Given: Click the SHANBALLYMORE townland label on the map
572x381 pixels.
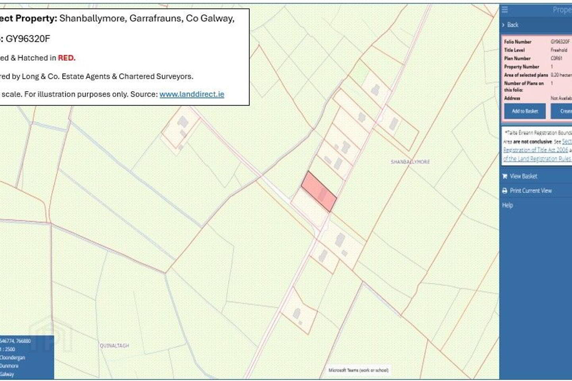Looking at the screenshot, I should [x=410, y=162].
